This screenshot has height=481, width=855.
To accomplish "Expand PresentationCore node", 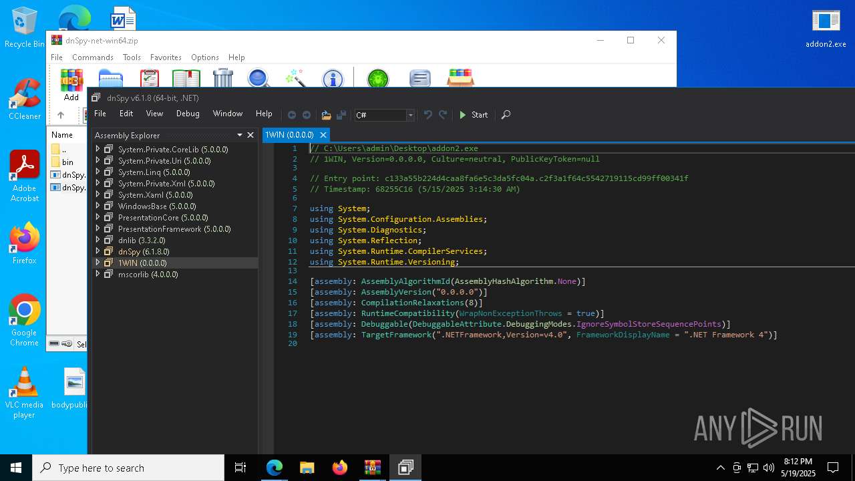I will [98, 217].
